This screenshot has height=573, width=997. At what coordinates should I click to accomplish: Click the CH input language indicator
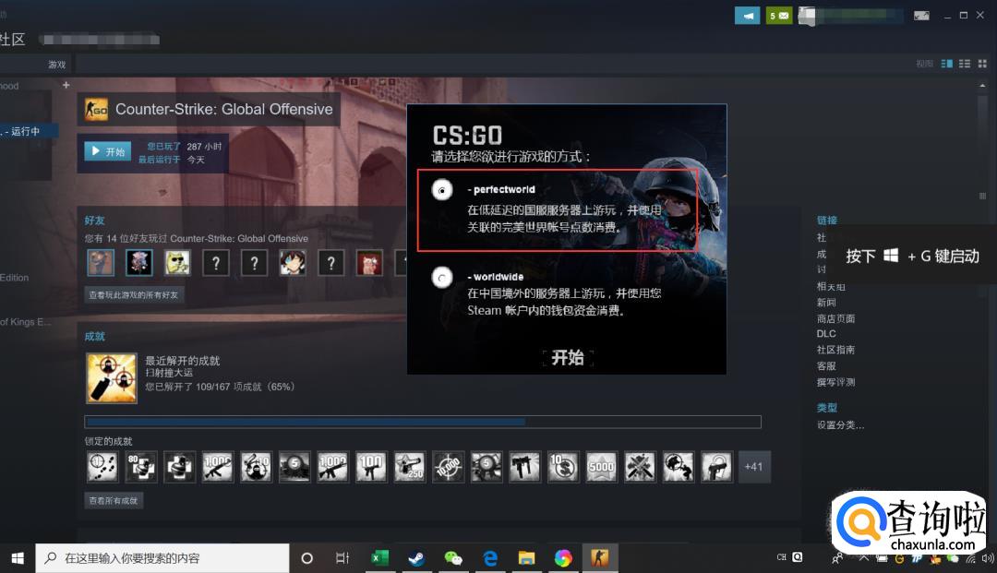(x=782, y=557)
